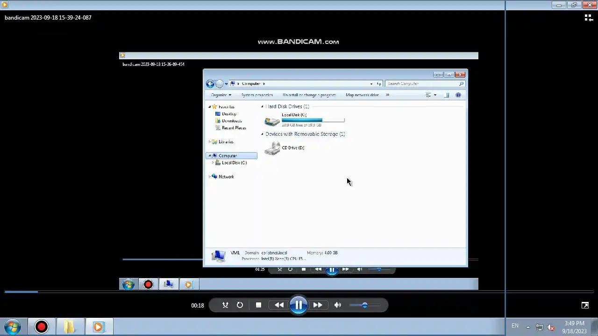Select Downloads under Favorites

pos(232,121)
